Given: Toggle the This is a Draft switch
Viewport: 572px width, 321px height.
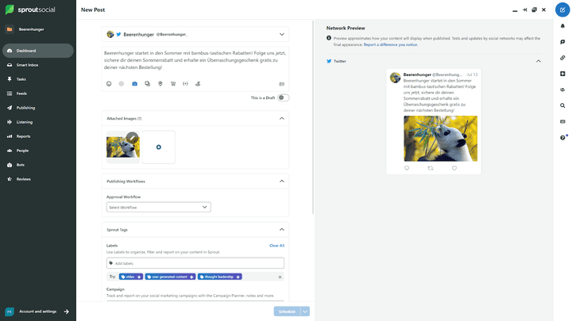Looking at the screenshot, I should pyautogui.click(x=283, y=97).
